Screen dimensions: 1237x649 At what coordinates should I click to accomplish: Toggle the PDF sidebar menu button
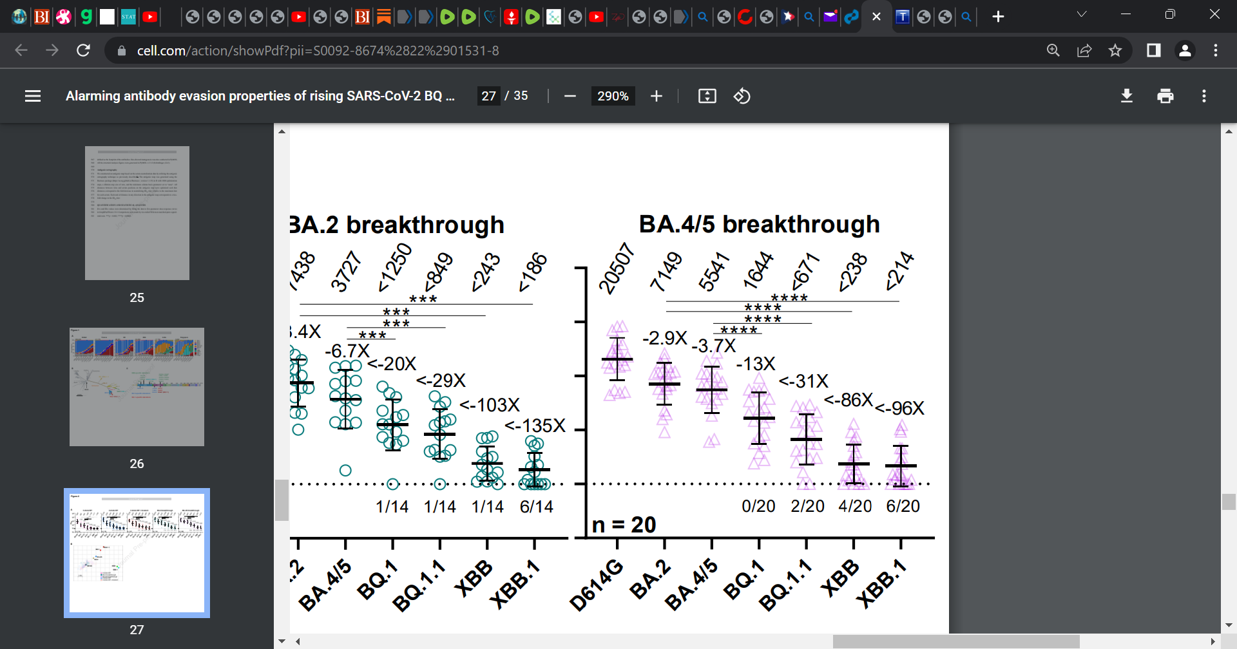[33, 96]
